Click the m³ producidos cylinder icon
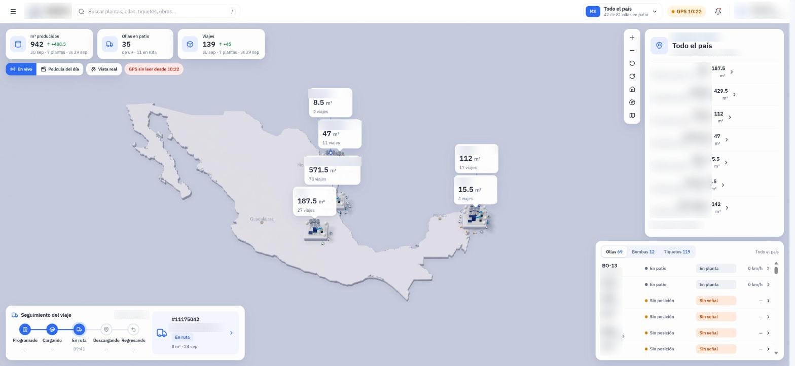795x366 pixels. [18, 44]
